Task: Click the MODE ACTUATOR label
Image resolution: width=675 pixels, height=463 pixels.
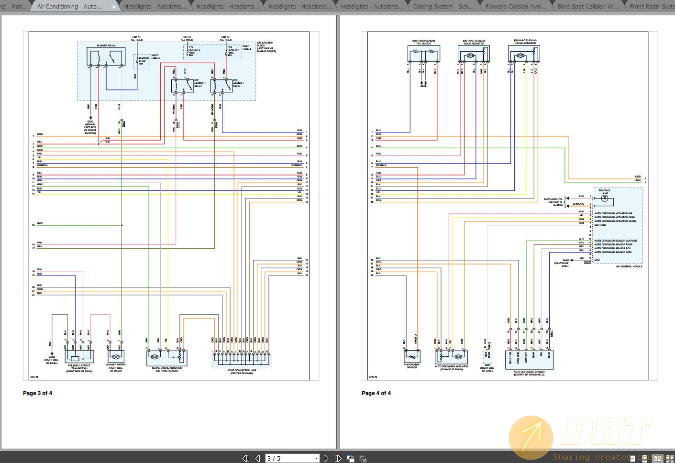Action: pyautogui.click(x=474, y=44)
